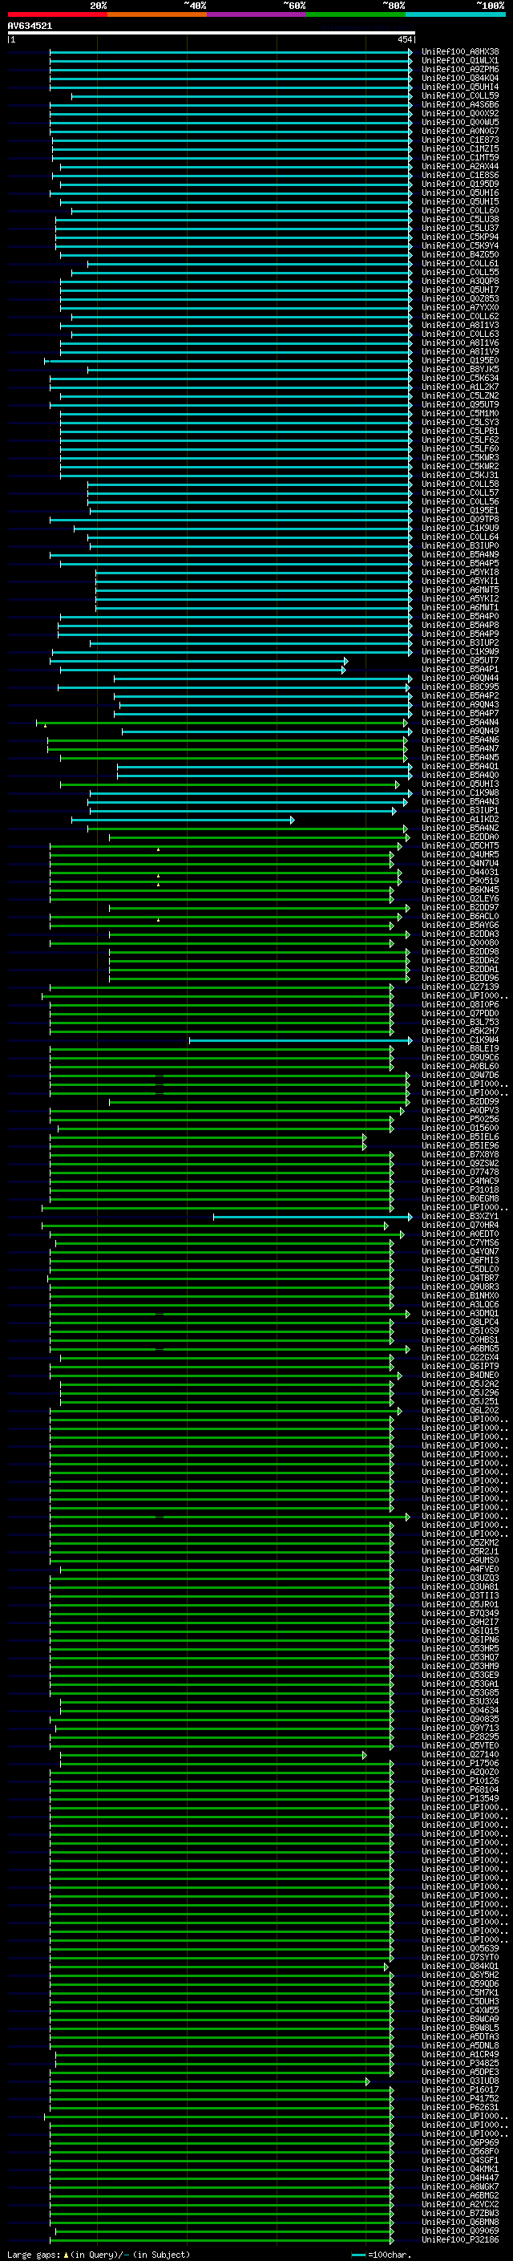Open hit UniRef100_Q1WLX1
Screen dimensions: 513x2261
(459, 61)
